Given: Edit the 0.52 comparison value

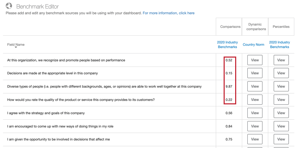Looking at the screenshot, I should 229,60.
